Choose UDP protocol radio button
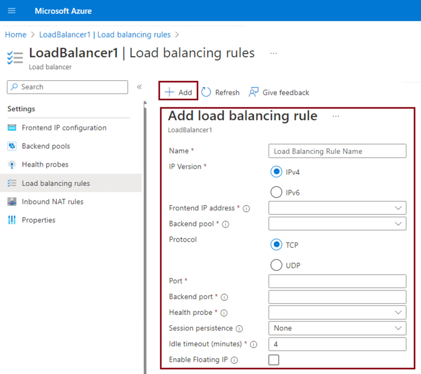The width and height of the screenshot is (421, 374). coord(276,265)
